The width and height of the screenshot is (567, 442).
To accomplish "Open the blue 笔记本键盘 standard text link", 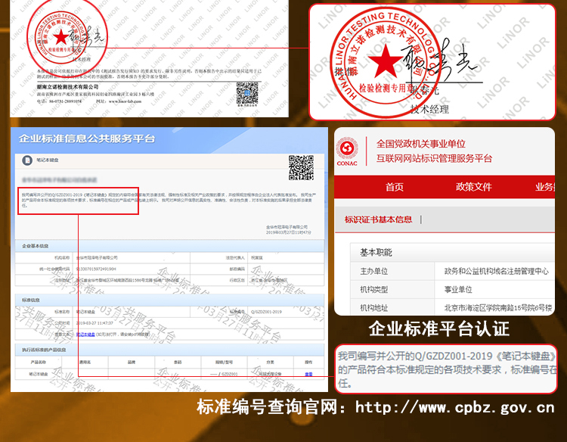I will (85, 334).
